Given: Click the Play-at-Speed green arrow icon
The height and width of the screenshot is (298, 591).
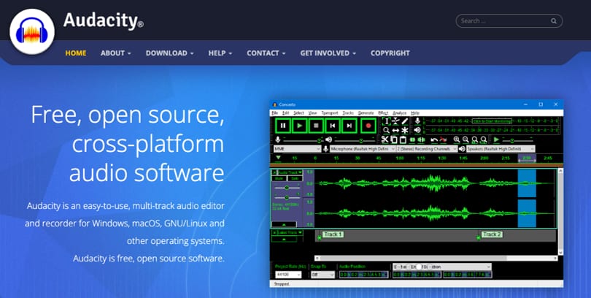Looking at the screenshot, I should (496, 140).
